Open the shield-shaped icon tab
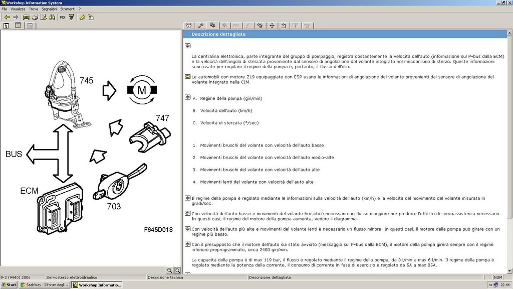Viewport: 513px width, 289px height. 189,26
